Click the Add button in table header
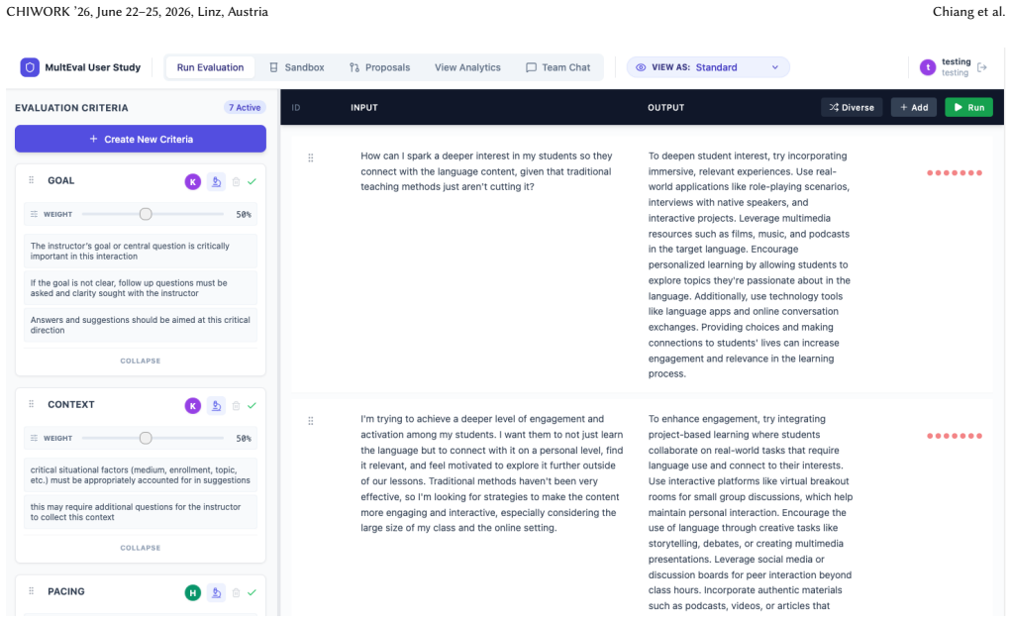Screen dimensions: 1011x622 [x=914, y=107]
